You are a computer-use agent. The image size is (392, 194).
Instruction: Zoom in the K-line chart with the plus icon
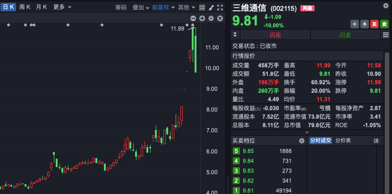pyautogui.click(x=202, y=18)
